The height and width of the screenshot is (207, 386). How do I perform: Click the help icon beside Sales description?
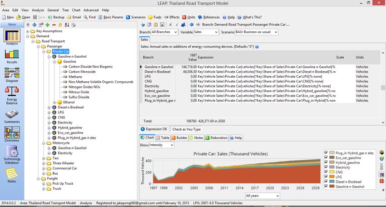point(257,47)
